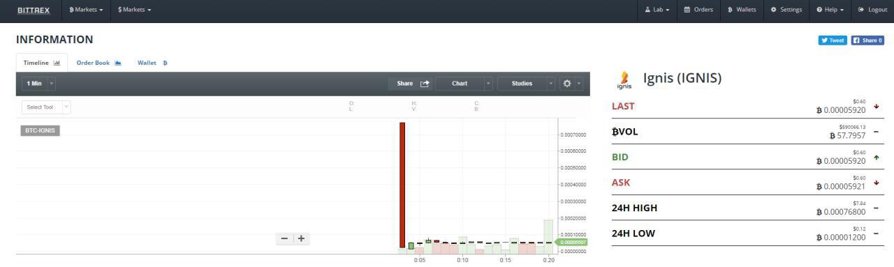This screenshot has height=267, width=894.
Task: Open the chart gear settings menu
Action: [571, 84]
